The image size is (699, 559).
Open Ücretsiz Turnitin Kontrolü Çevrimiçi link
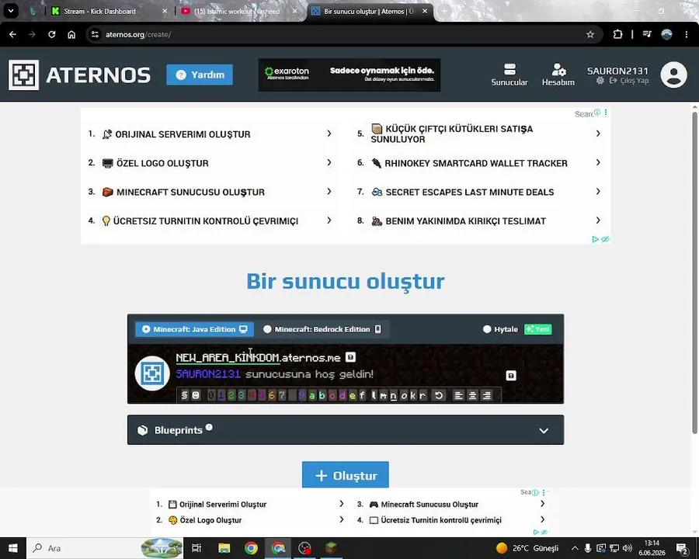[206, 221]
